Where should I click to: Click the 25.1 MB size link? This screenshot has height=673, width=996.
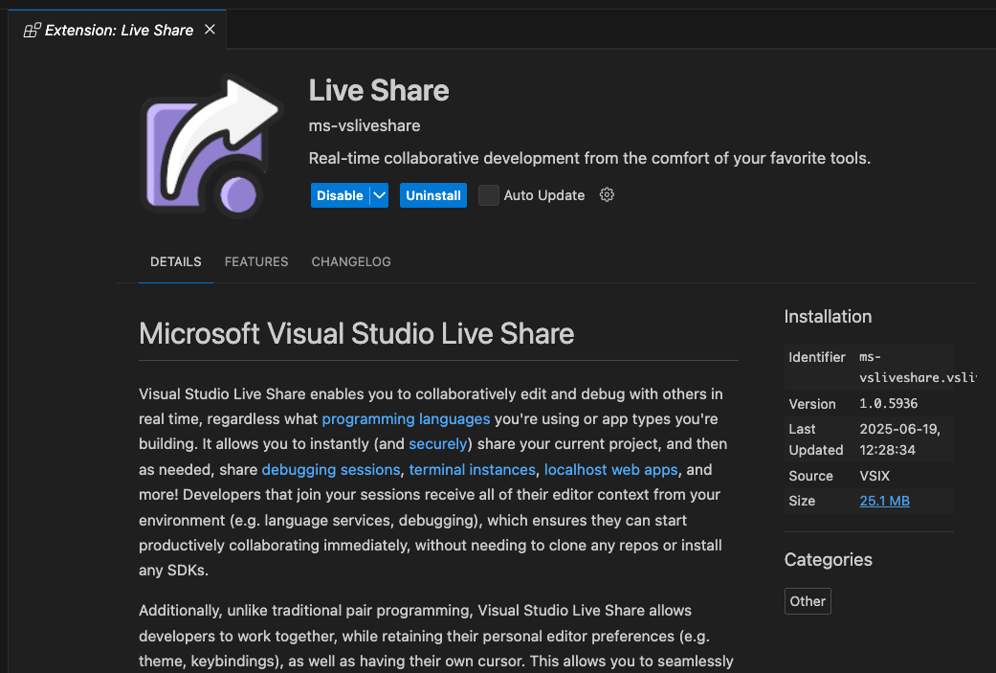[x=884, y=501]
